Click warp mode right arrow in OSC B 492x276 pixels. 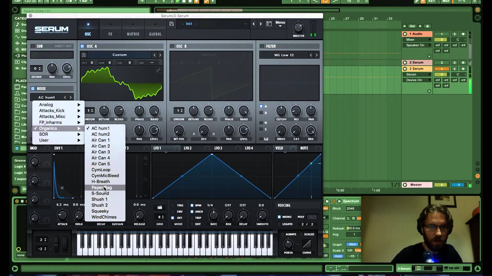click(x=214, y=134)
